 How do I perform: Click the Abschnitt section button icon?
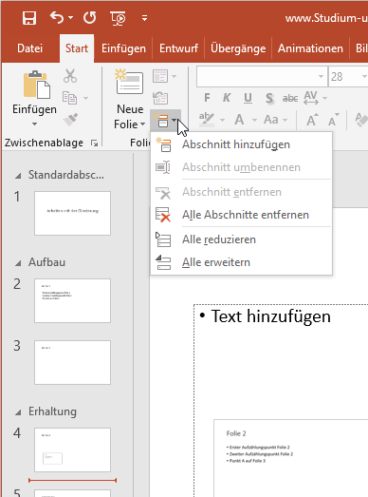pos(162,121)
